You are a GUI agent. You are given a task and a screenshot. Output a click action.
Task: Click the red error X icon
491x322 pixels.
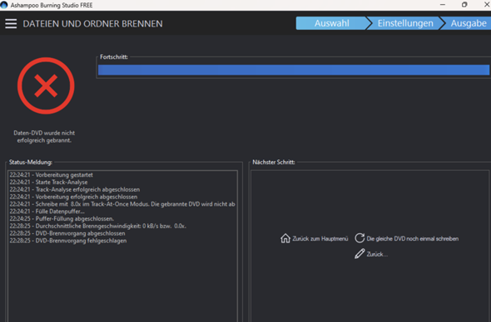coord(46,85)
